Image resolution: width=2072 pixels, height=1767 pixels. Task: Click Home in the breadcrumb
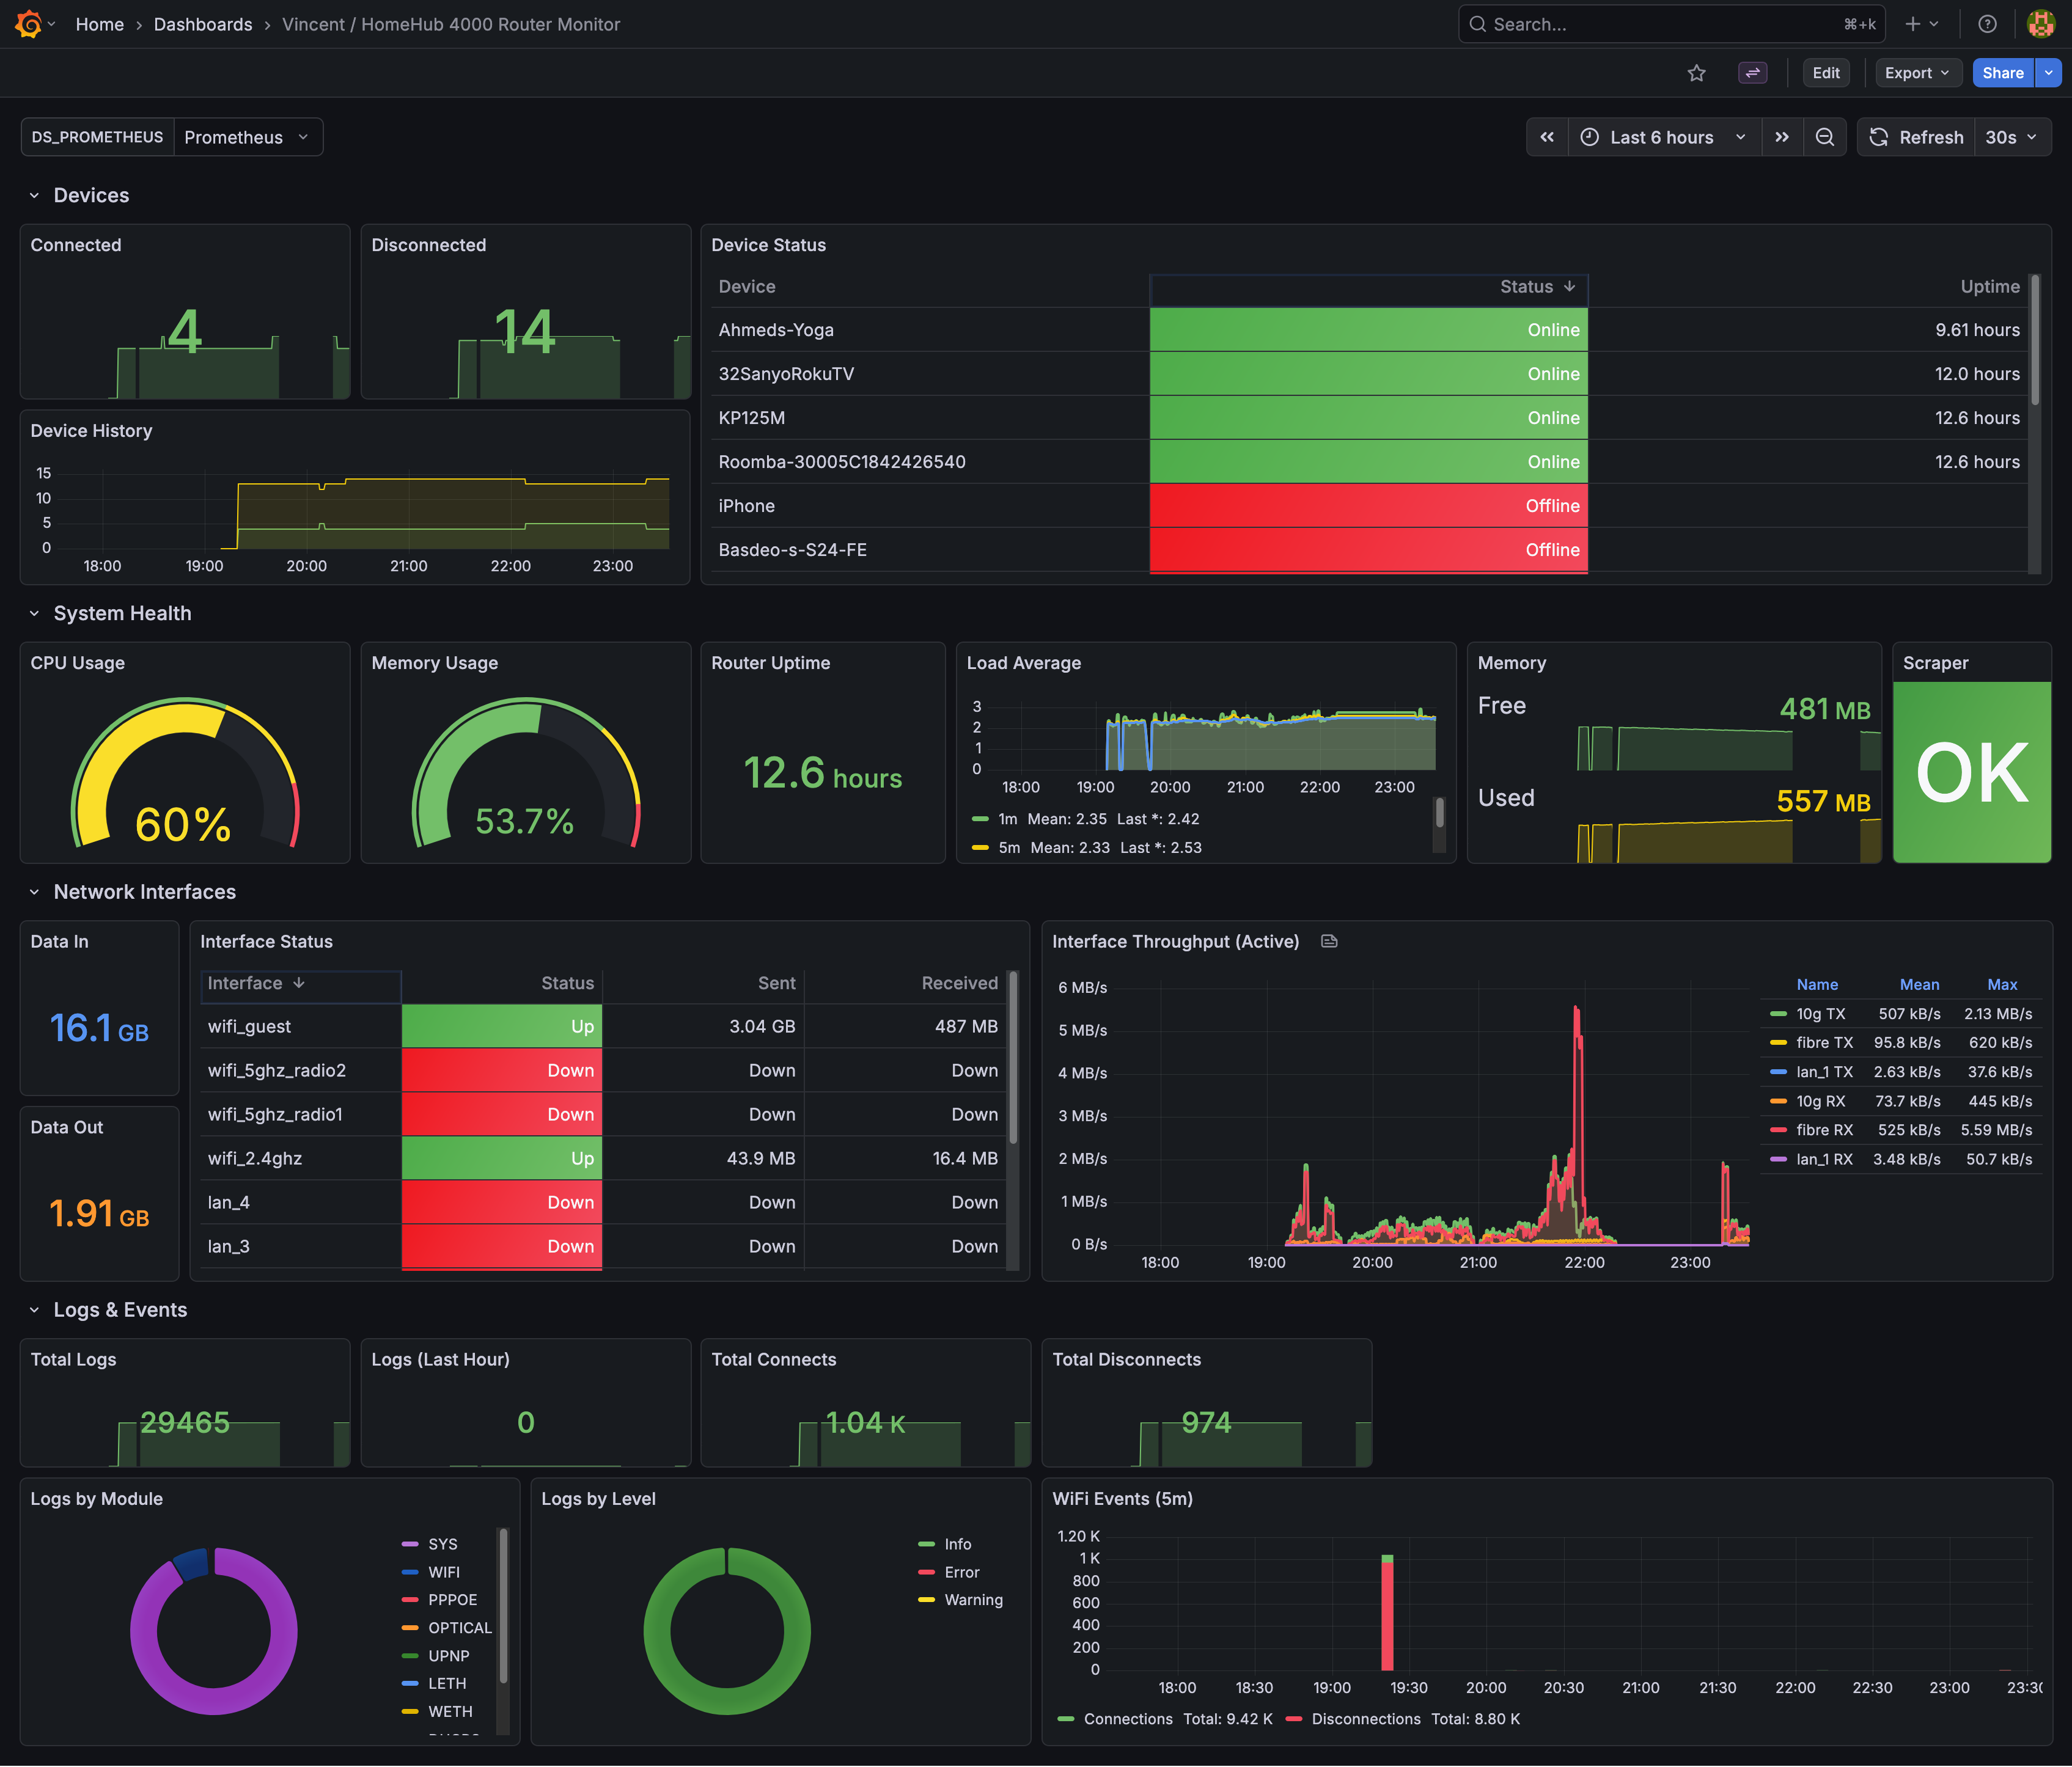(100, 24)
